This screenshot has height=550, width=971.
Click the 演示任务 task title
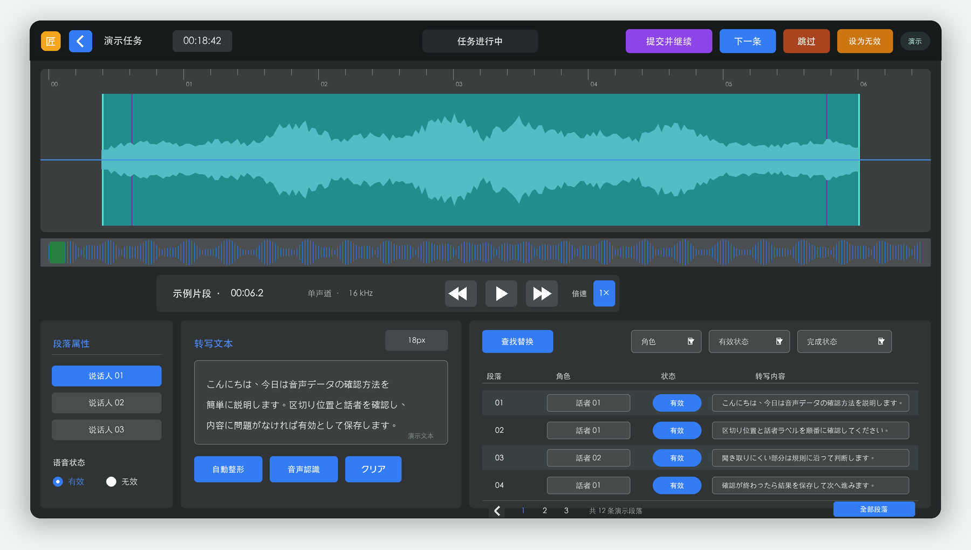tap(123, 41)
